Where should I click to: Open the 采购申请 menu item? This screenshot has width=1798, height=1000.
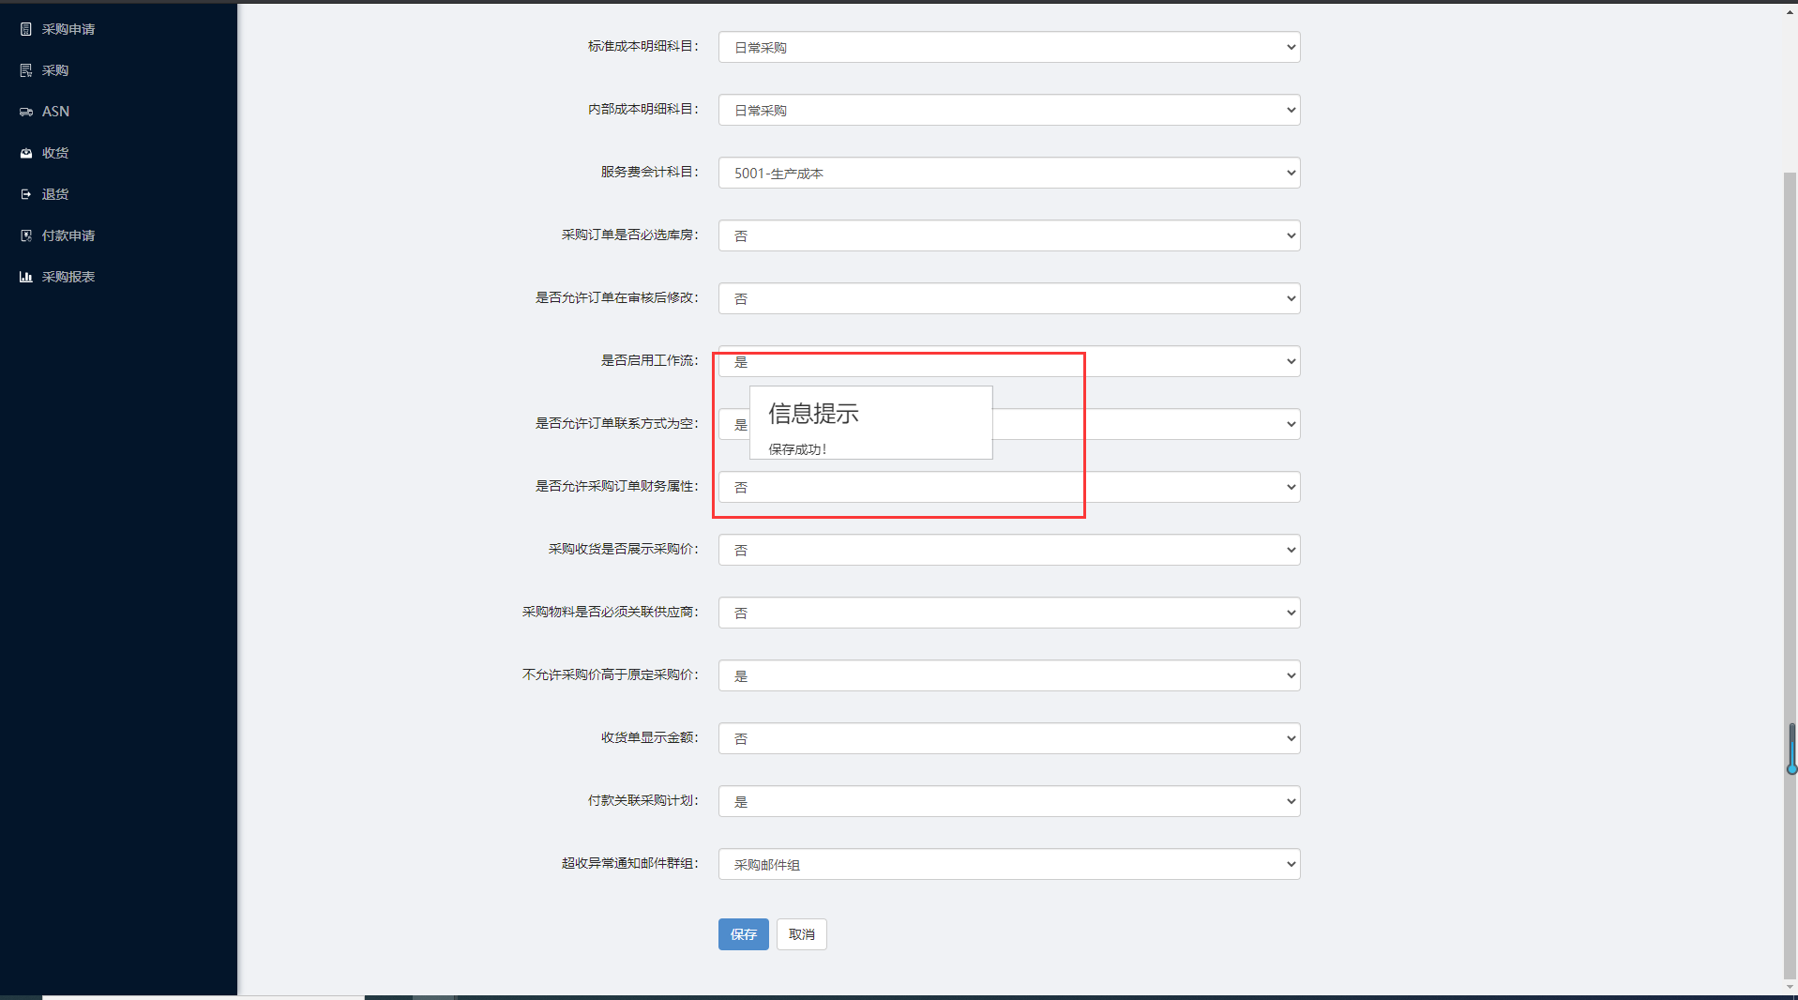click(68, 29)
